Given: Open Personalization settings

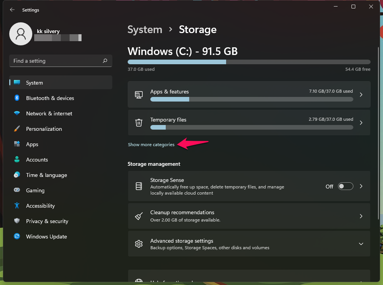Looking at the screenshot, I should pyautogui.click(x=61, y=129).
